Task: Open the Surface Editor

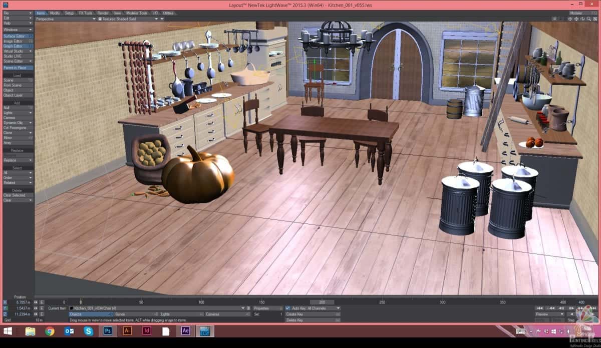Action: 16,36
